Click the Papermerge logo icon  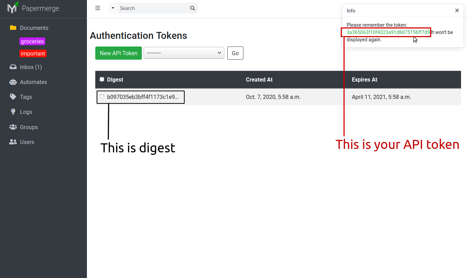click(x=13, y=8)
